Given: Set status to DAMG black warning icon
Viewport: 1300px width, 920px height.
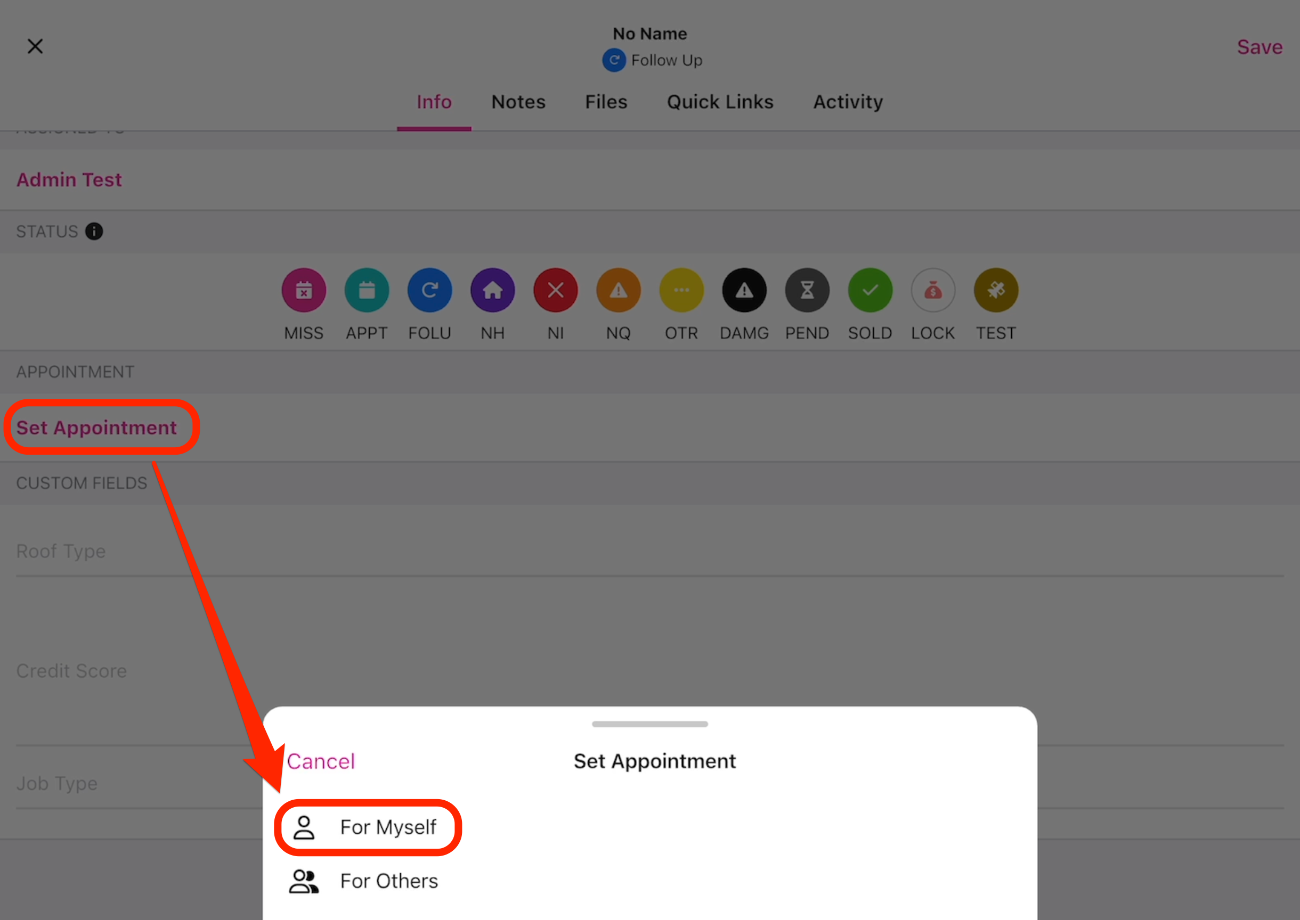Looking at the screenshot, I should tap(744, 291).
